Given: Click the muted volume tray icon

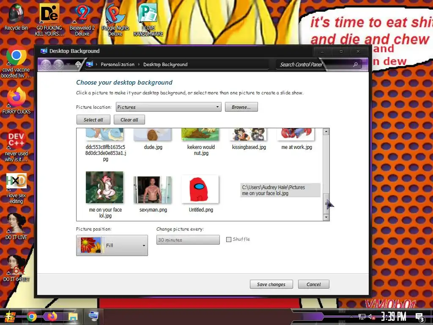Looking at the screenshot, I should pos(372,317).
